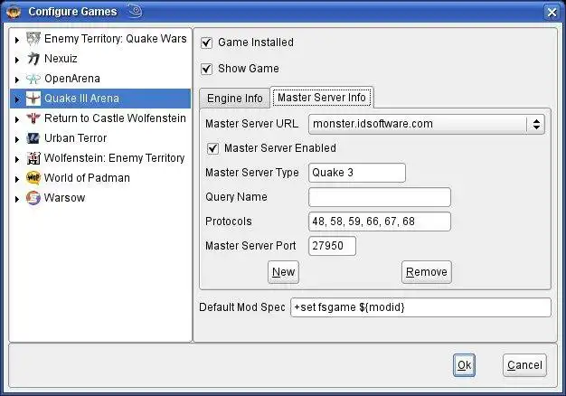Viewport: 566px width, 396px height.
Task: Click the Enemy Territory: Quake Wars game icon
Action: pos(33,39)
